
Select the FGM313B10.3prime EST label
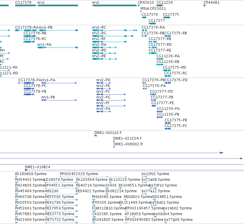(x=109, y=208)
